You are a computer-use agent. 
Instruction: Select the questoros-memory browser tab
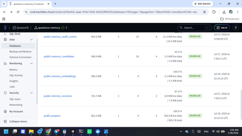point(29,4)
